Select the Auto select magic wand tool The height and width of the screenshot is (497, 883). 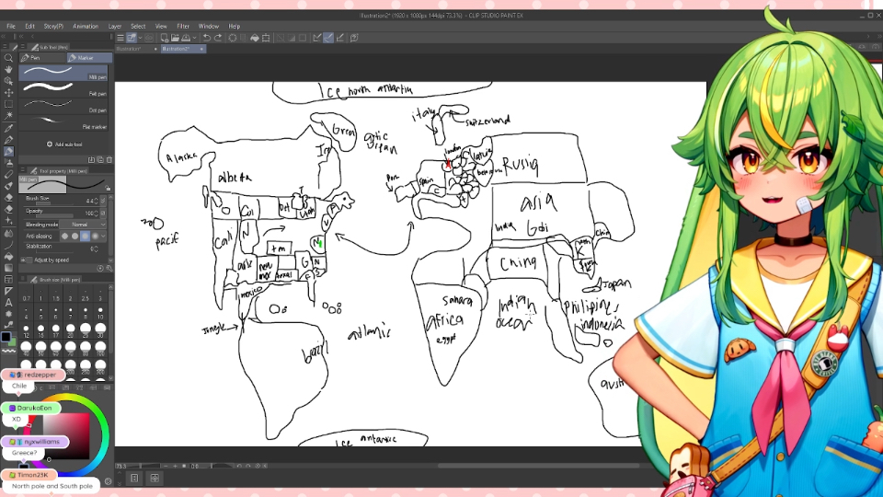point(8,116)
